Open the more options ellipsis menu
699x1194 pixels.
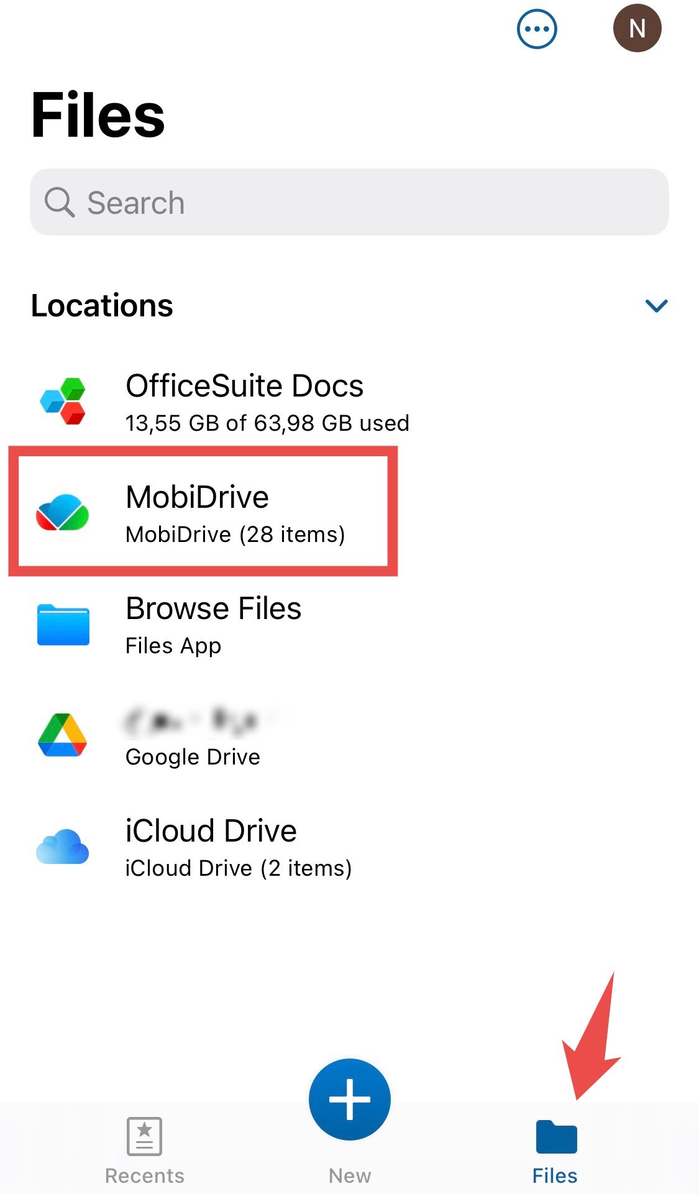click(537, 29)
